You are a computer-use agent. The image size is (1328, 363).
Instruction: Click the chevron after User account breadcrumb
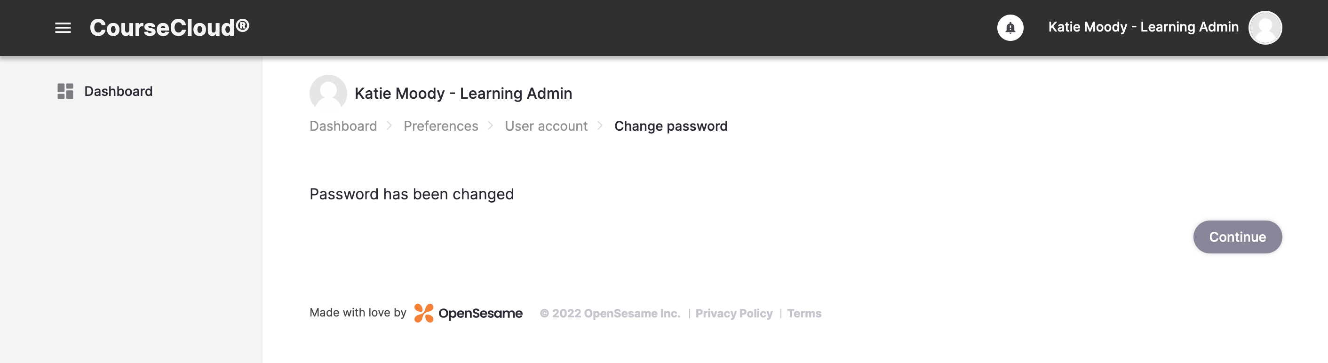pos(600,126)
